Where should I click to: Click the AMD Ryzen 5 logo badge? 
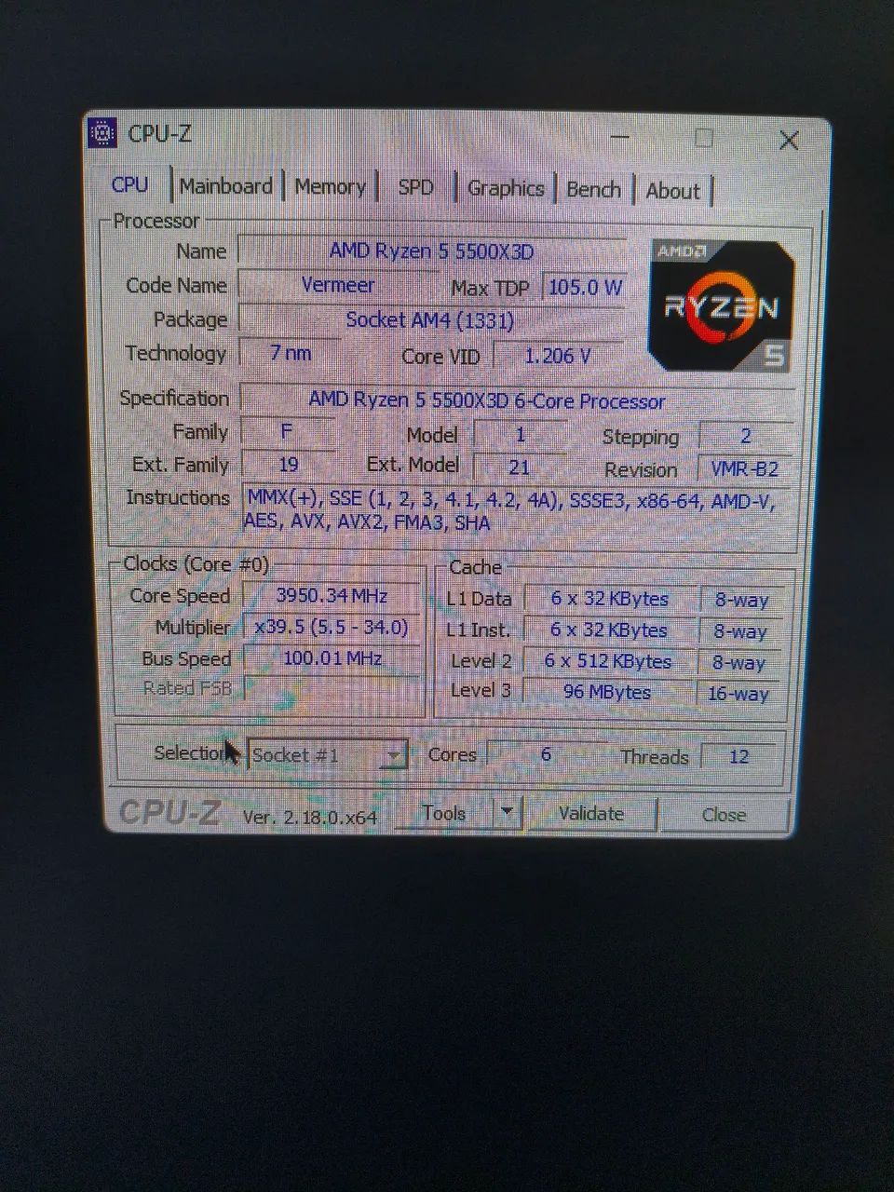(721, 306)
